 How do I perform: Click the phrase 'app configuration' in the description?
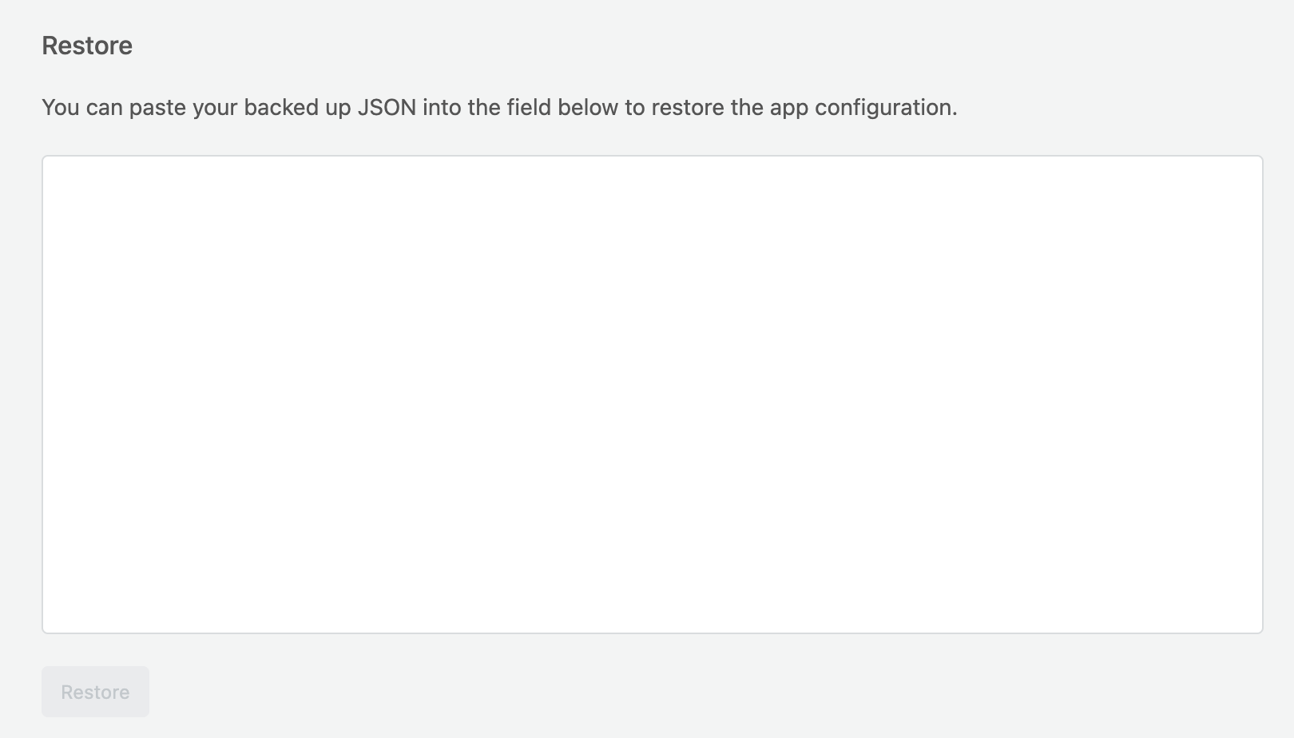tap(863, 108)
